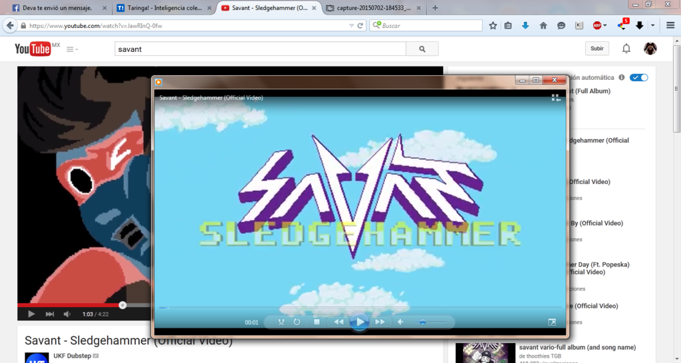Toggle YouTube autoplay switch
Viewport: 681px width, 363px height.
(639, 77)
